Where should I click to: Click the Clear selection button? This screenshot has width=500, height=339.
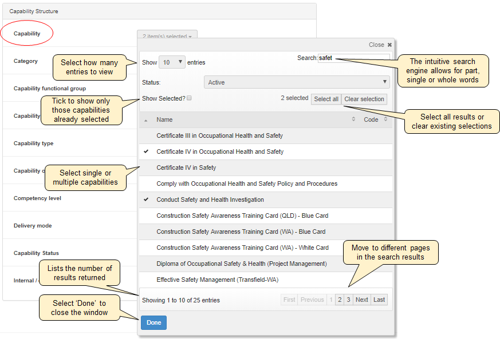click(364, 99)
